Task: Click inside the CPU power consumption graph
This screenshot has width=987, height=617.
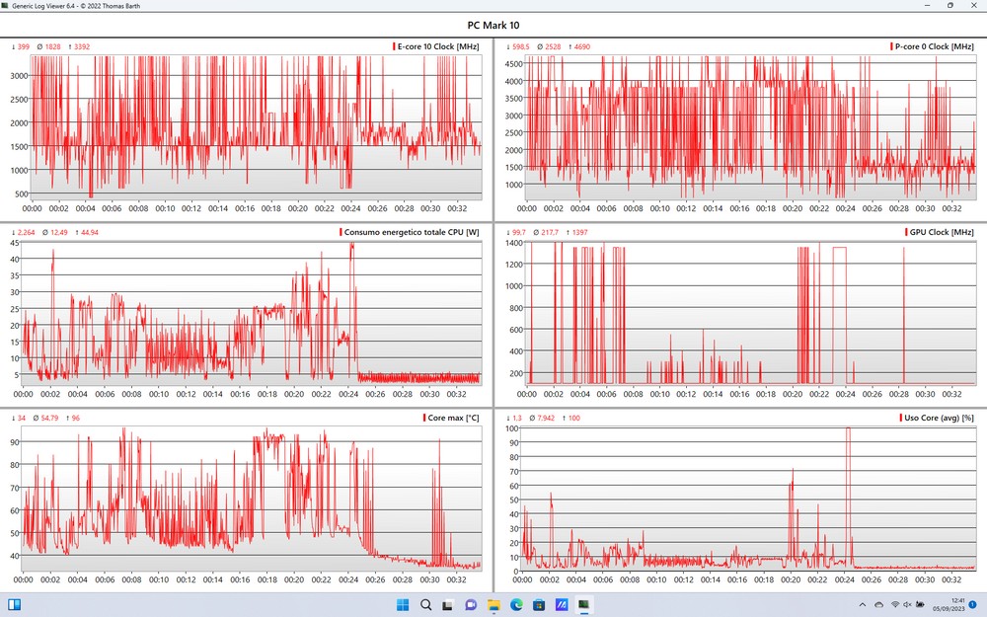Action: coord(252,314)
